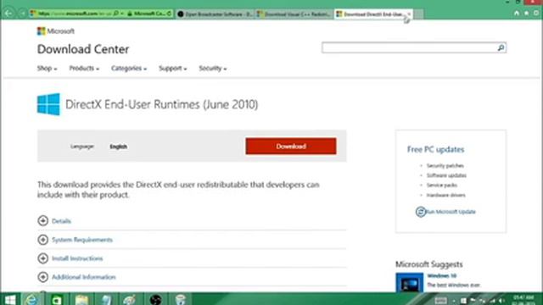Click the red Download button
This screenshot has width=543, height=305.
tap(291, 146)
